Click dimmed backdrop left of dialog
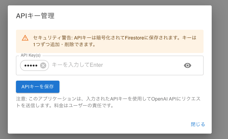Image resolution: width=228 pixels, height=139 pixels. point(4,67)
